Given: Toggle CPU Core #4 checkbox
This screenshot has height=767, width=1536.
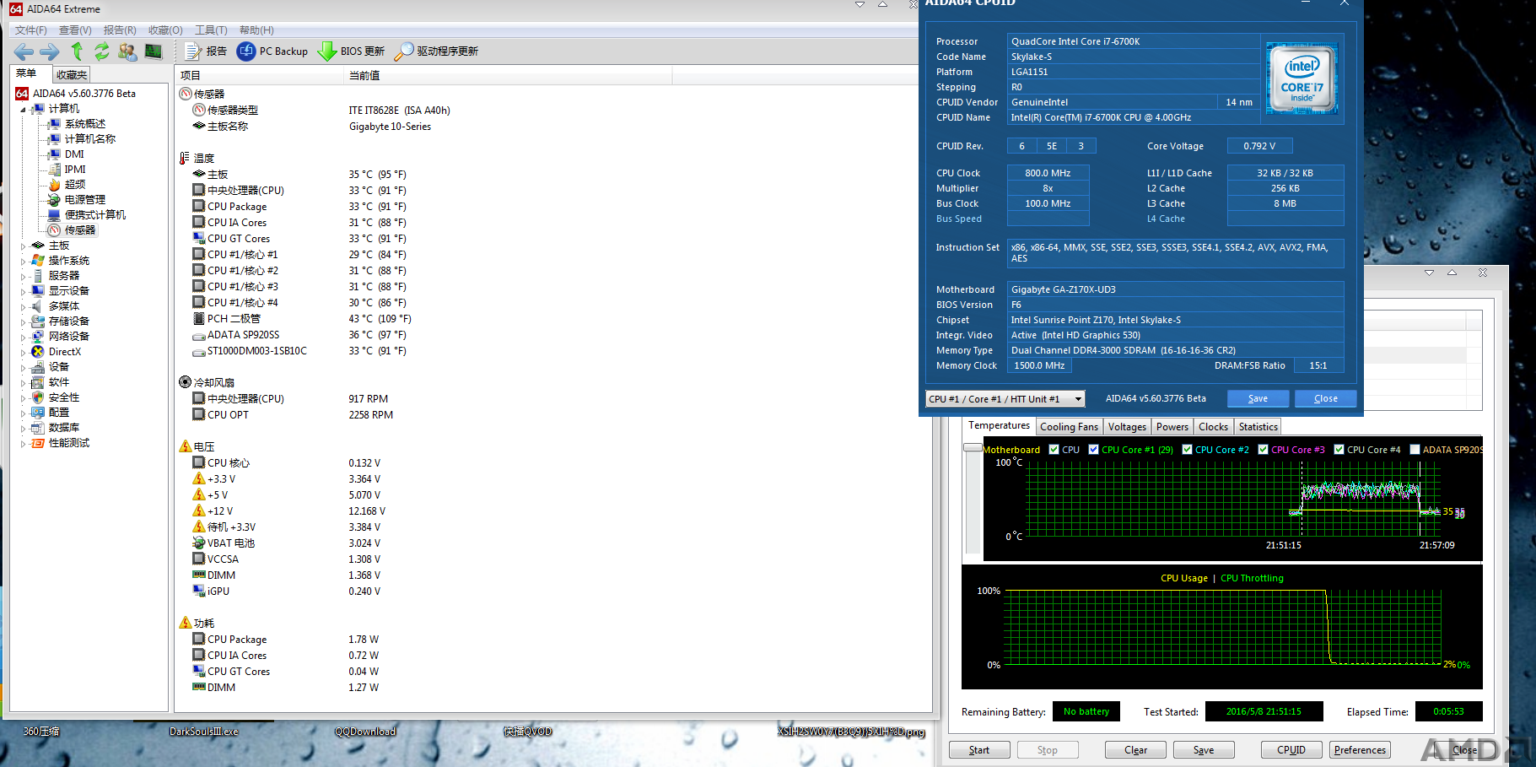Looking at the screenshot, I should (1339, 450).
